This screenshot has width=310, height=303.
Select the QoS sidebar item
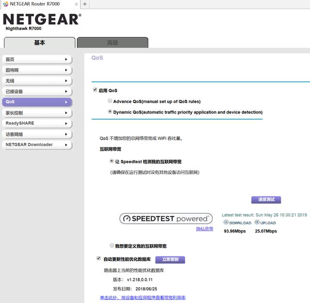(37, 102)
